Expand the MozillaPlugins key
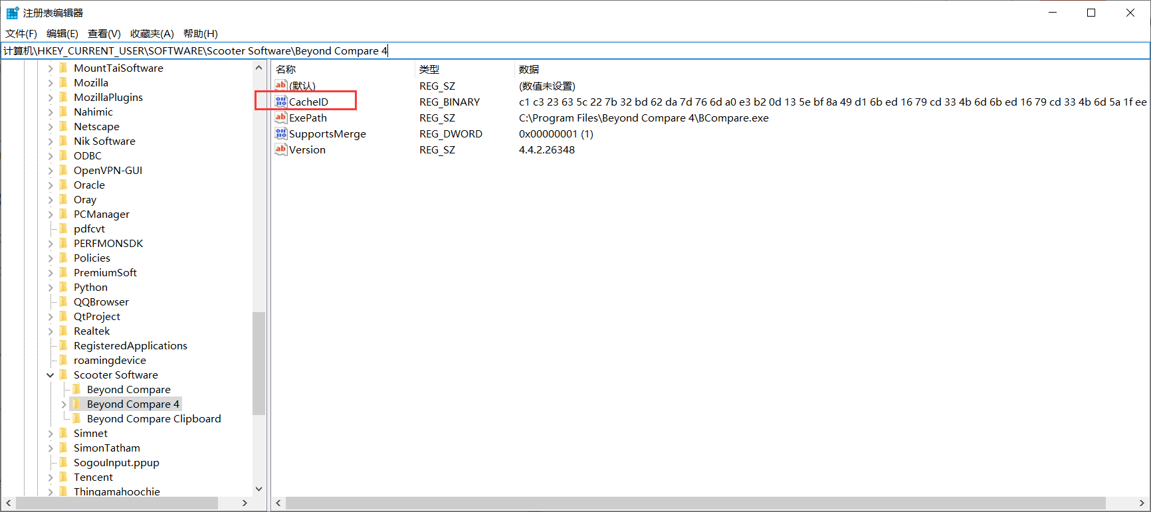 pyautogui.click(x=51, y=97)
